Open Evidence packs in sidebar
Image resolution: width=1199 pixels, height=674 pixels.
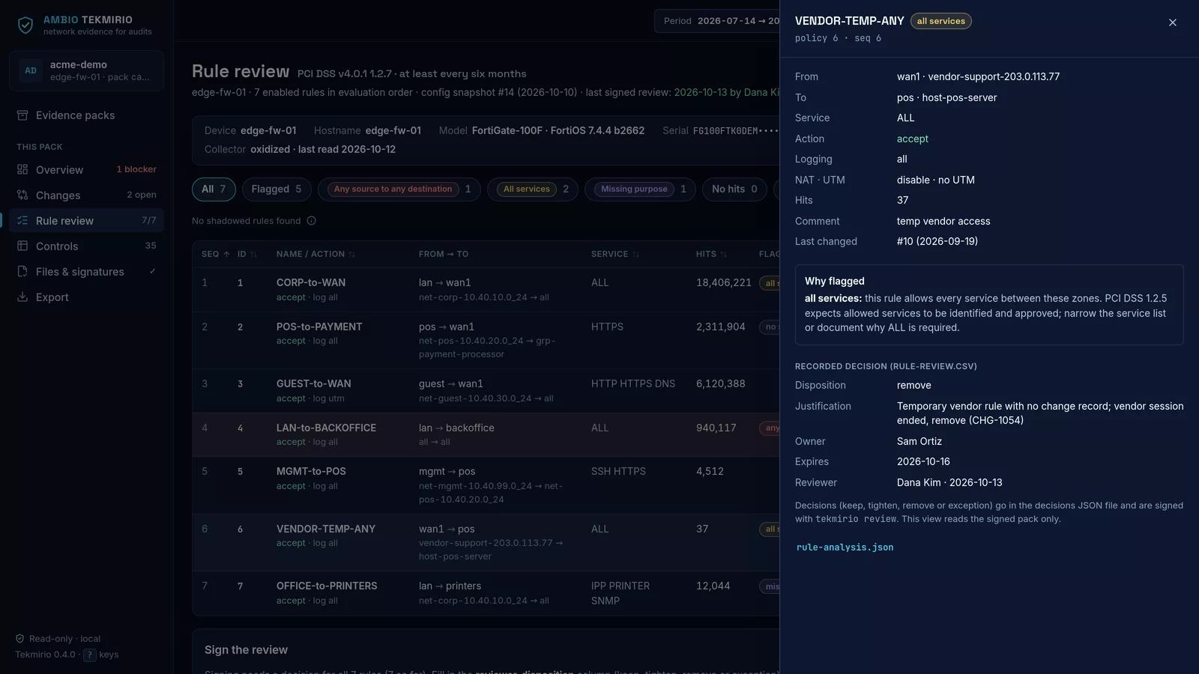tap(86, 115)
